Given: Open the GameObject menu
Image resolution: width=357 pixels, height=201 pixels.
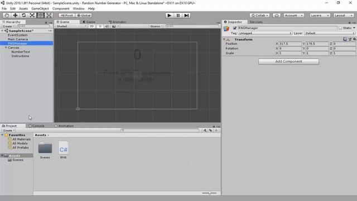Looking at the screenshot, I should pyautogui.click(x=40, y=9).
